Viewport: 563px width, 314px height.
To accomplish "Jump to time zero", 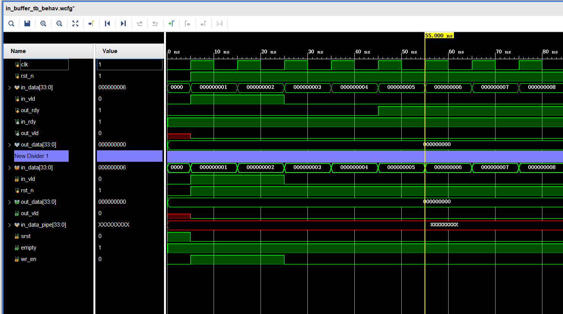I will point(107,24).
